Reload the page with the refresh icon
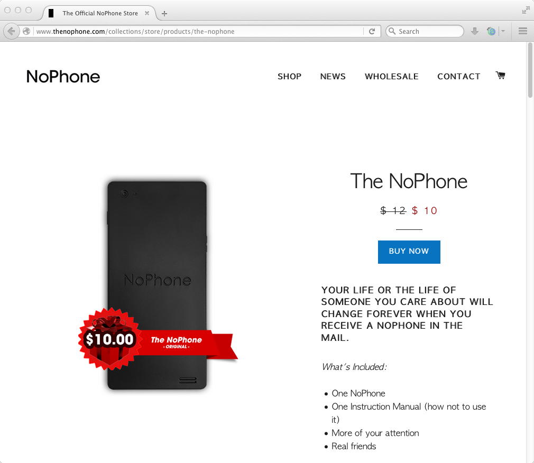Viewport: 534px width, 463px height. click(372, 31)
